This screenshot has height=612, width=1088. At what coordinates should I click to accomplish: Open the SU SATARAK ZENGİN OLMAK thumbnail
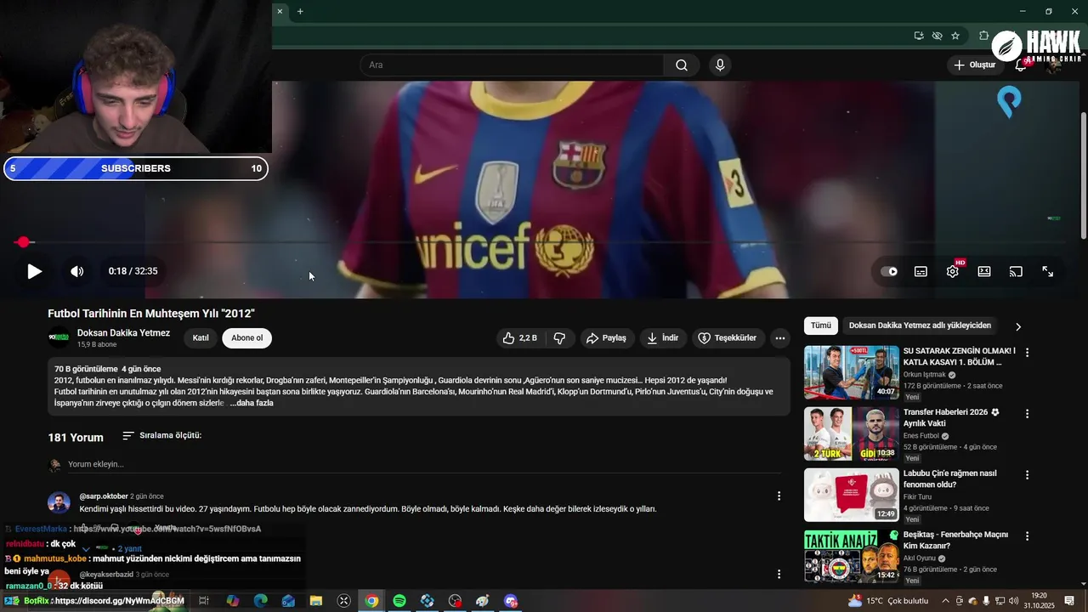pyautogui.click(x=852, y=372)
